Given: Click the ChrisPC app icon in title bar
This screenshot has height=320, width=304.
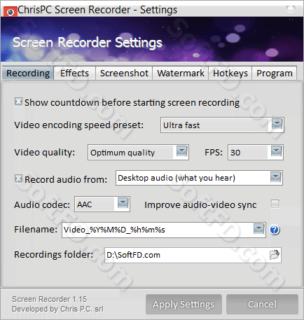Looking at the screenshot, I should tap(11, 12).
